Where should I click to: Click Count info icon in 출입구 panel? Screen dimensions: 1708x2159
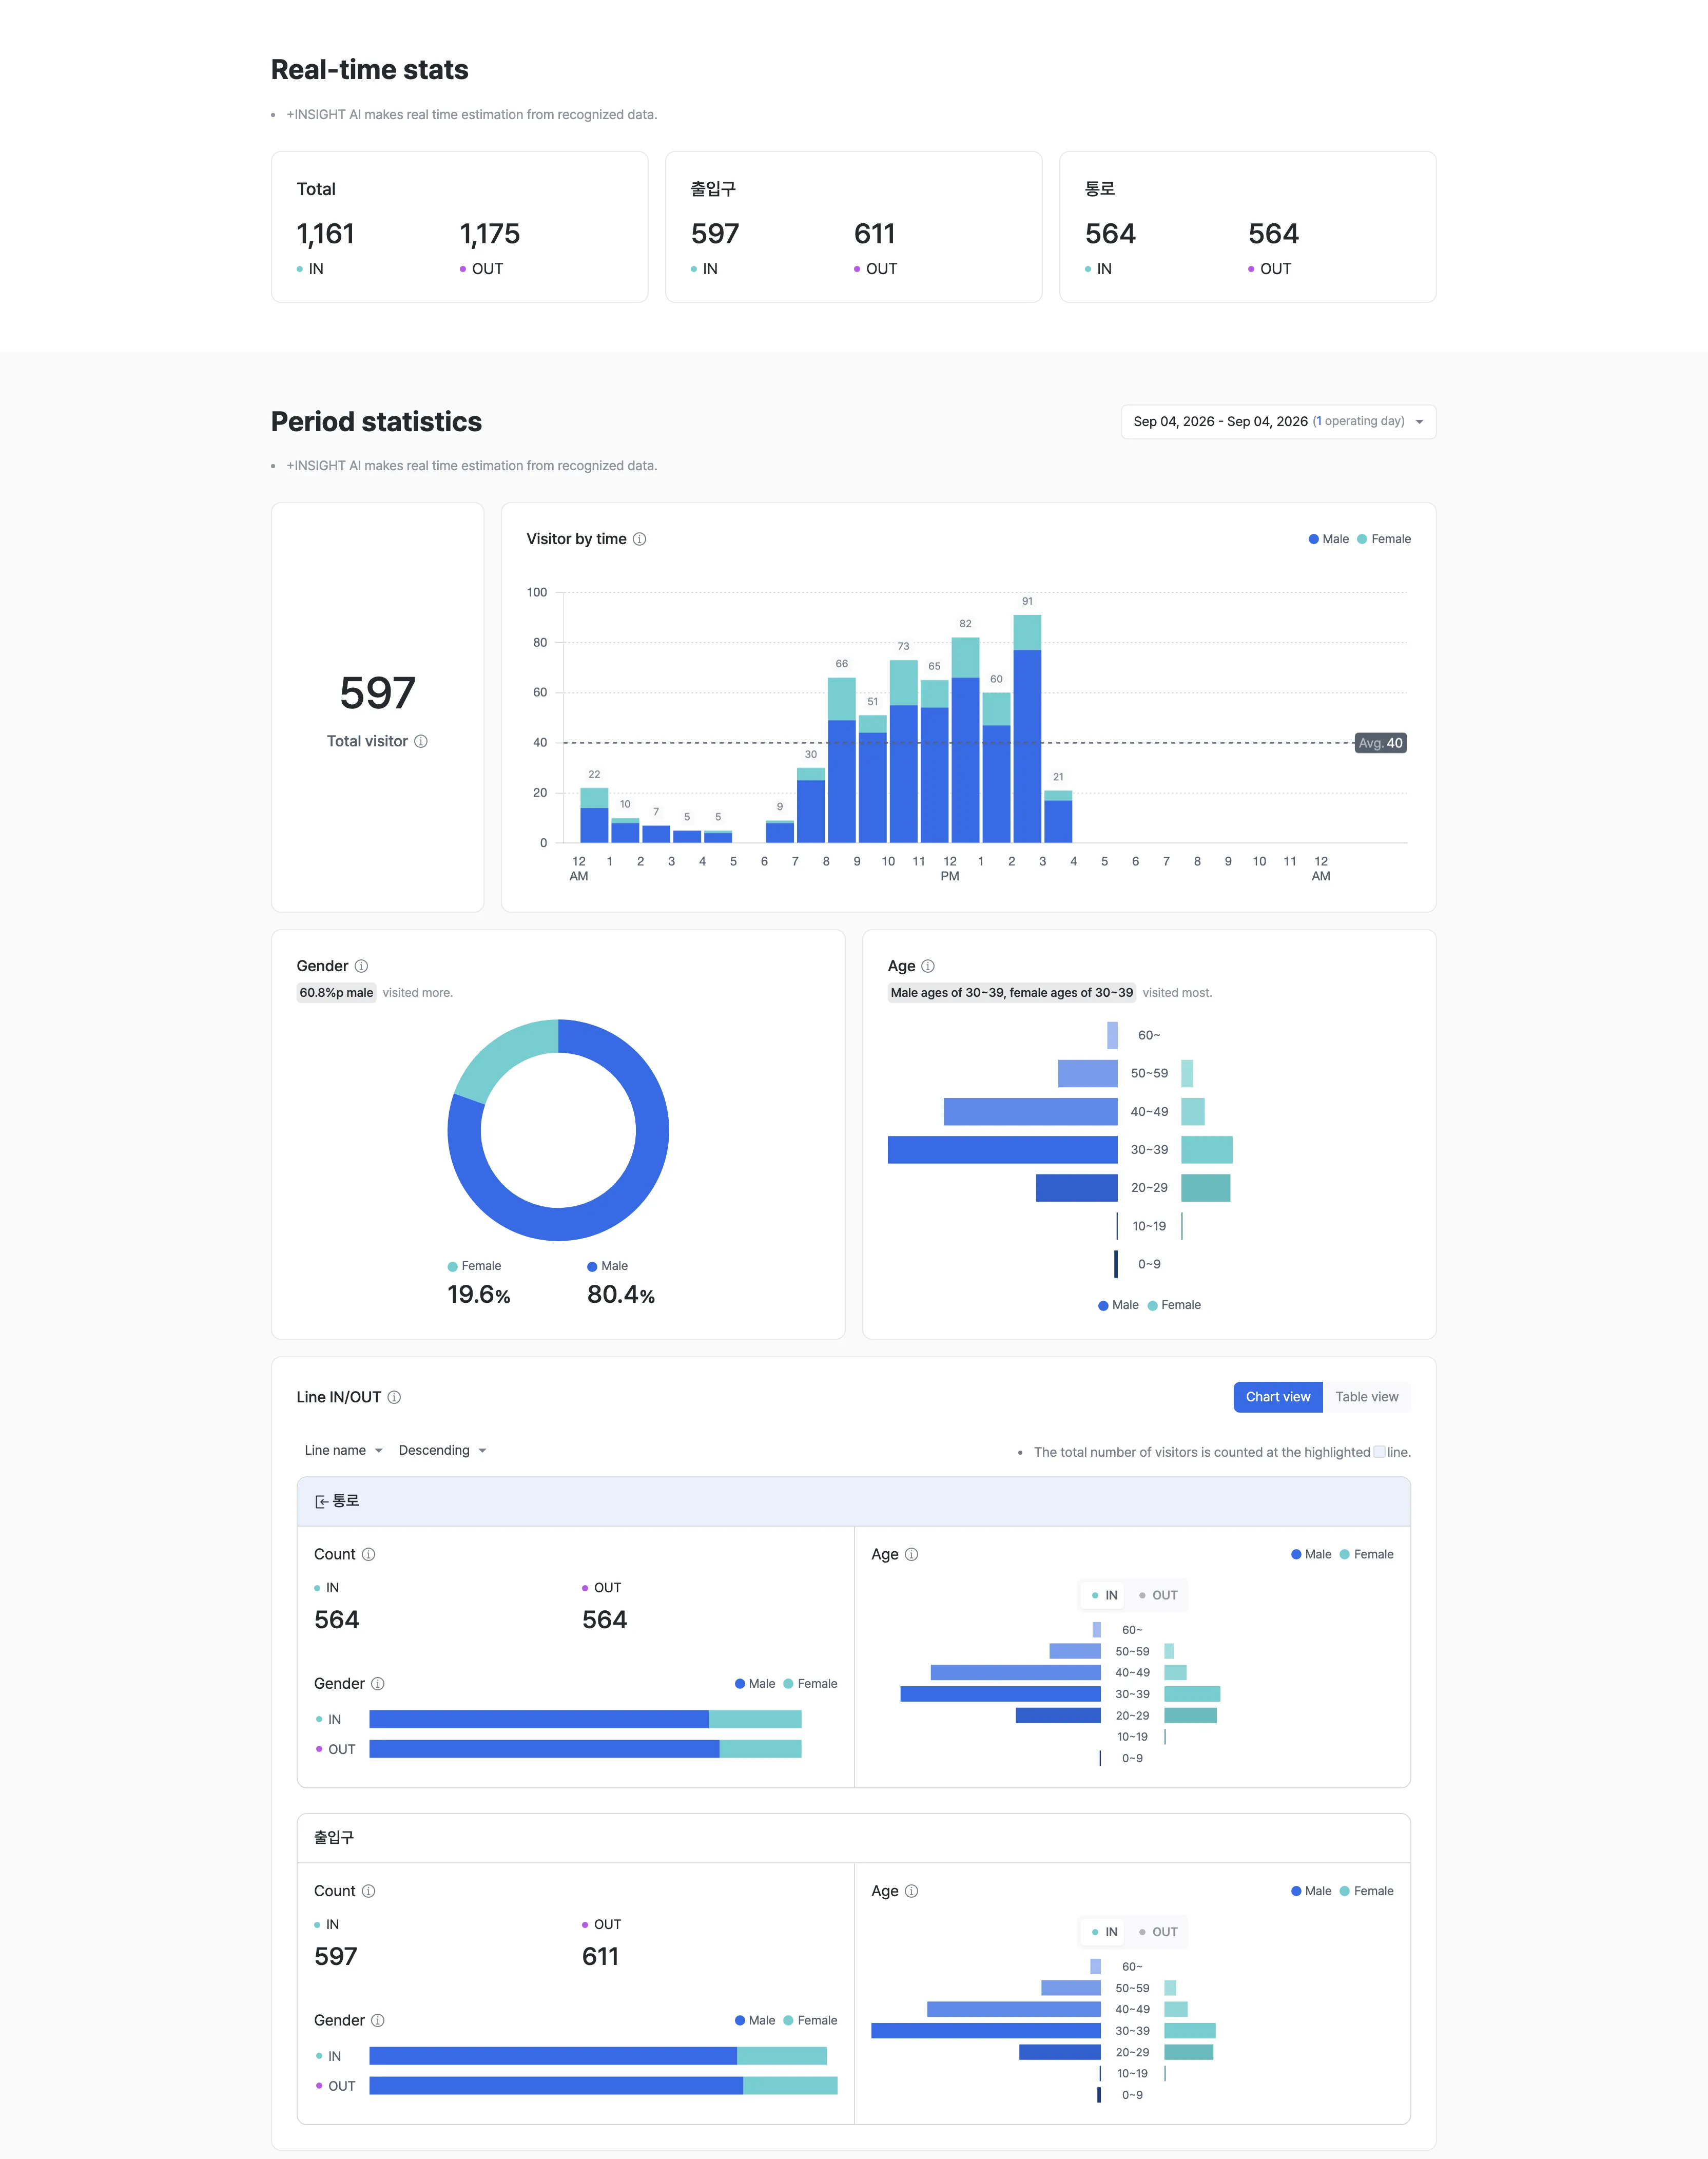pos(368,1891)
